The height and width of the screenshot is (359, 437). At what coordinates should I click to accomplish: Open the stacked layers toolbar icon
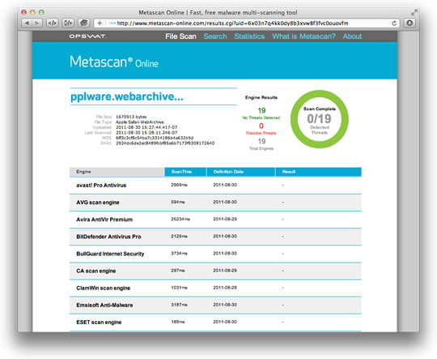pyautogui.click(x=84, y=24)
